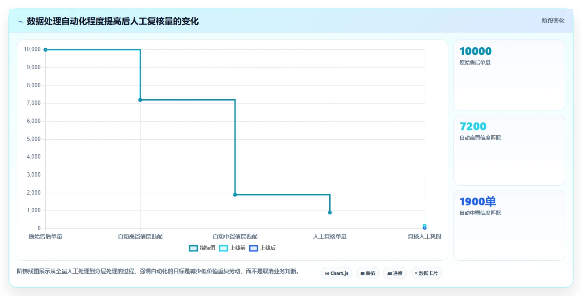Click the 表格 tag button
Image resolution: width=582 pixels, height=296 pixels.
(368, 273)
